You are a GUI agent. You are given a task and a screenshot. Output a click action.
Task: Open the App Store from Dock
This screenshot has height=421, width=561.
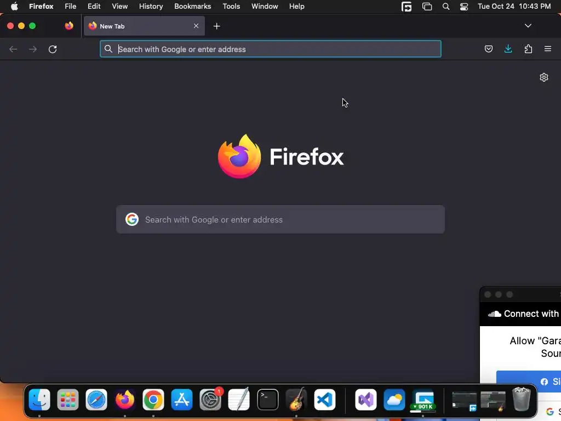(182, 400)
